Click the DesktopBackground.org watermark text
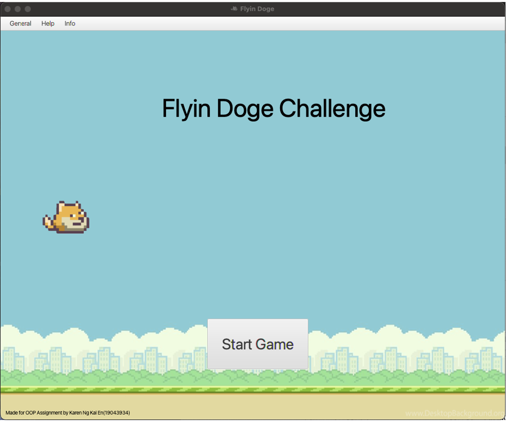Viewport: 508px width, 422px height. click(x=454, y=413)
